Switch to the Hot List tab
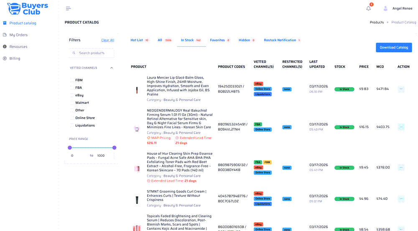The height and width of the screenshot is (231, 418). (x=140, y=40)
